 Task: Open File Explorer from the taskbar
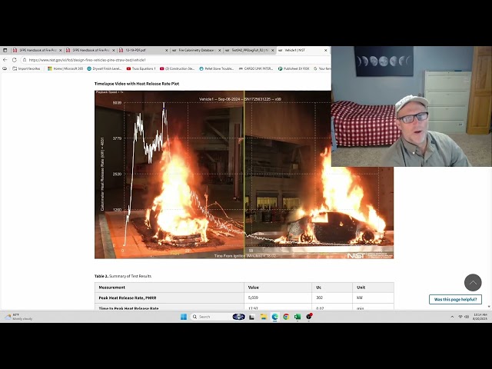[264, 317]
